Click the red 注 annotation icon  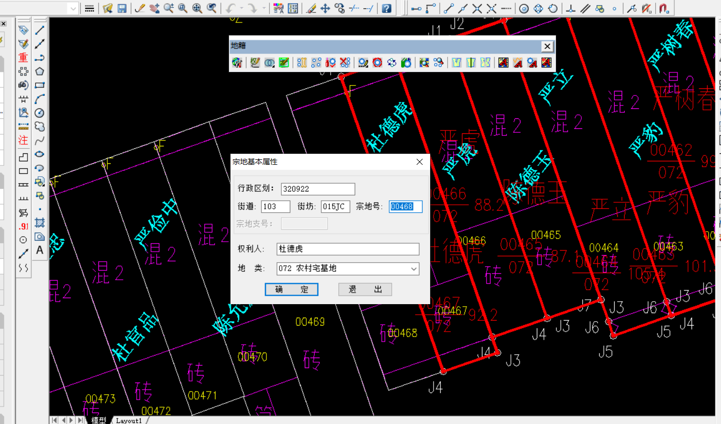(23, 141)
